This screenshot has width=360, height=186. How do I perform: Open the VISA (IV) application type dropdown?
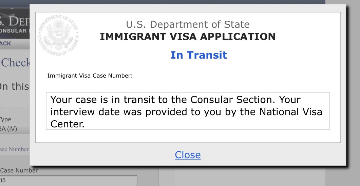pyautogui.click(x=15, y=129)
